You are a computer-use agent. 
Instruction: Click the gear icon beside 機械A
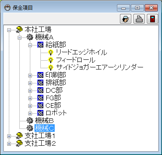click(x=30, y=37)
